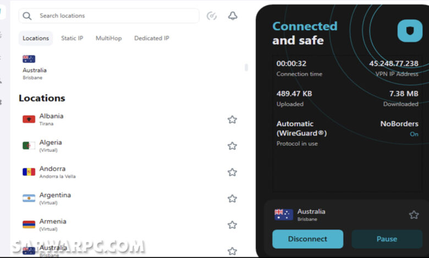This screenshot has height=258, width=429.
Task: Switch to the Static IP tab
Action: pos(72,38)
